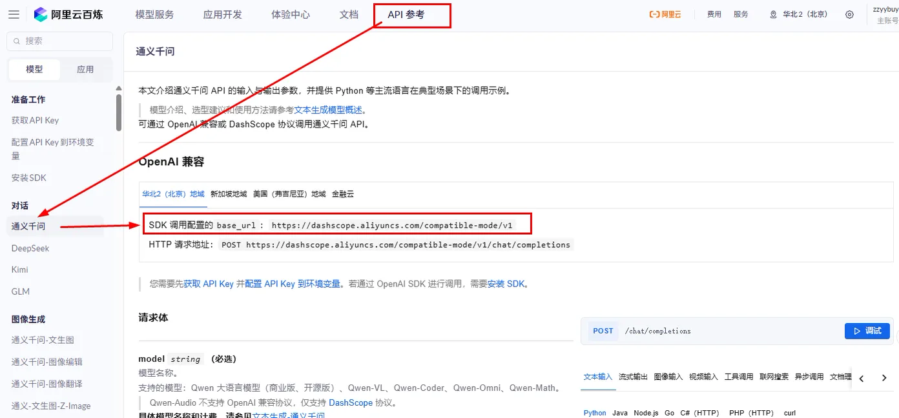Select the 流式输出 example tab
Screen dimensions: 899x418
coord(633,377)
